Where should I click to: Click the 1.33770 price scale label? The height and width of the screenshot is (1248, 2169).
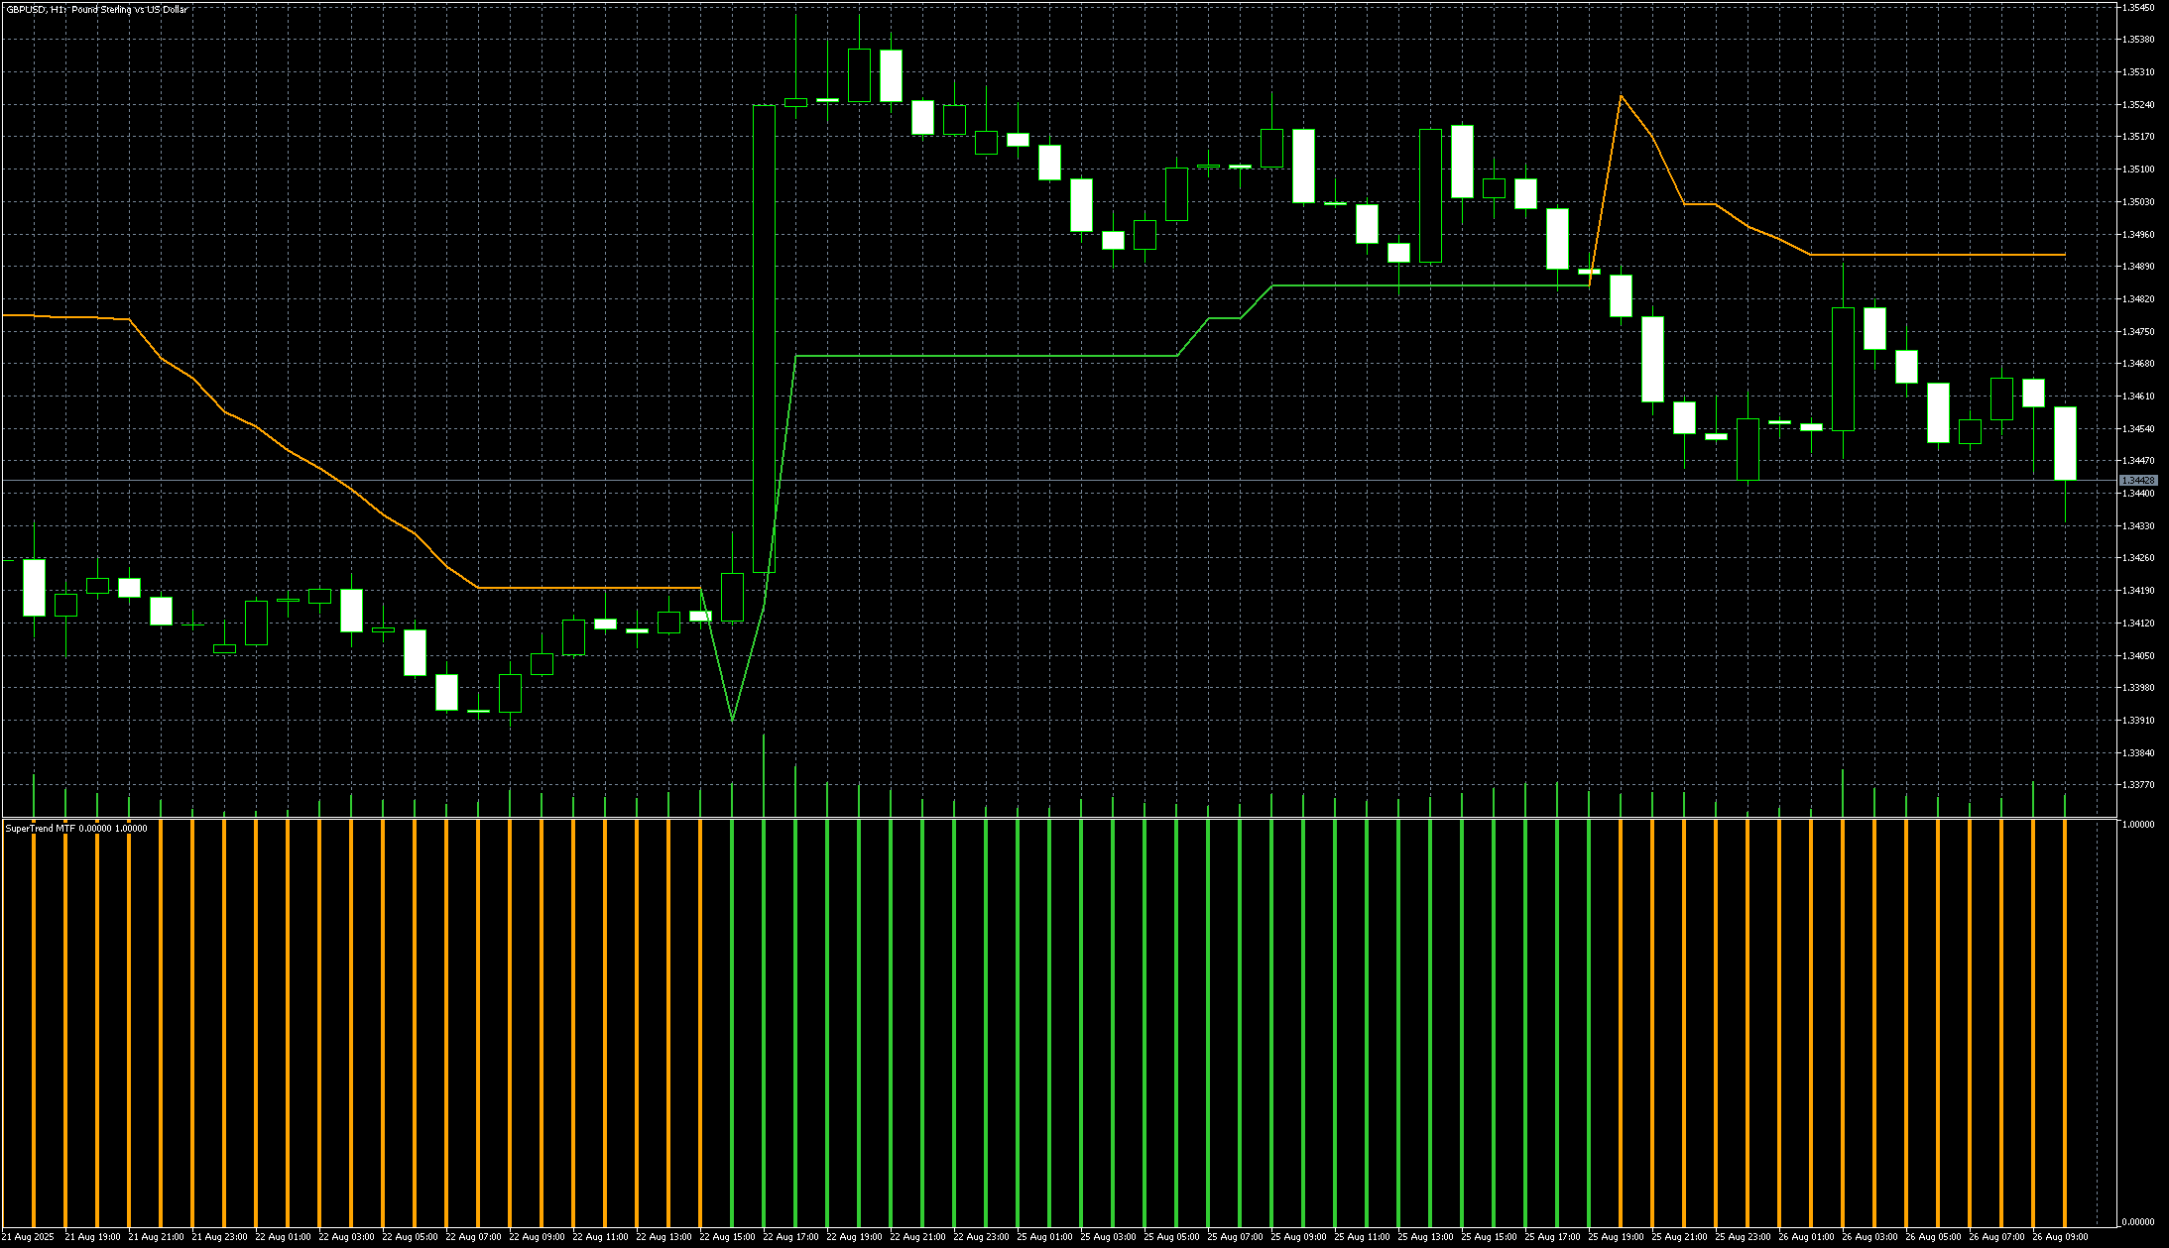point(2137,785)
